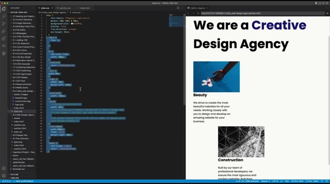Click the midnightblue swatch in .creative rule
The height and width of the screenshot is (184, 330).
coord(58,65)
